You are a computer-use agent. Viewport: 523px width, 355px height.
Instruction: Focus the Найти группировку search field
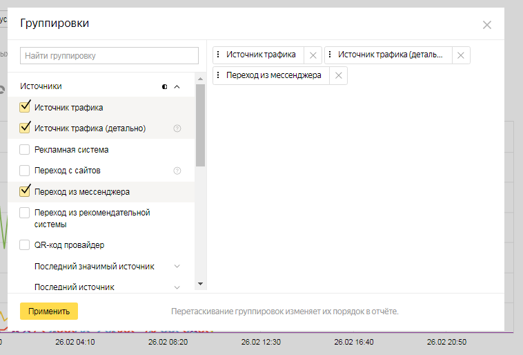point(110,55)
